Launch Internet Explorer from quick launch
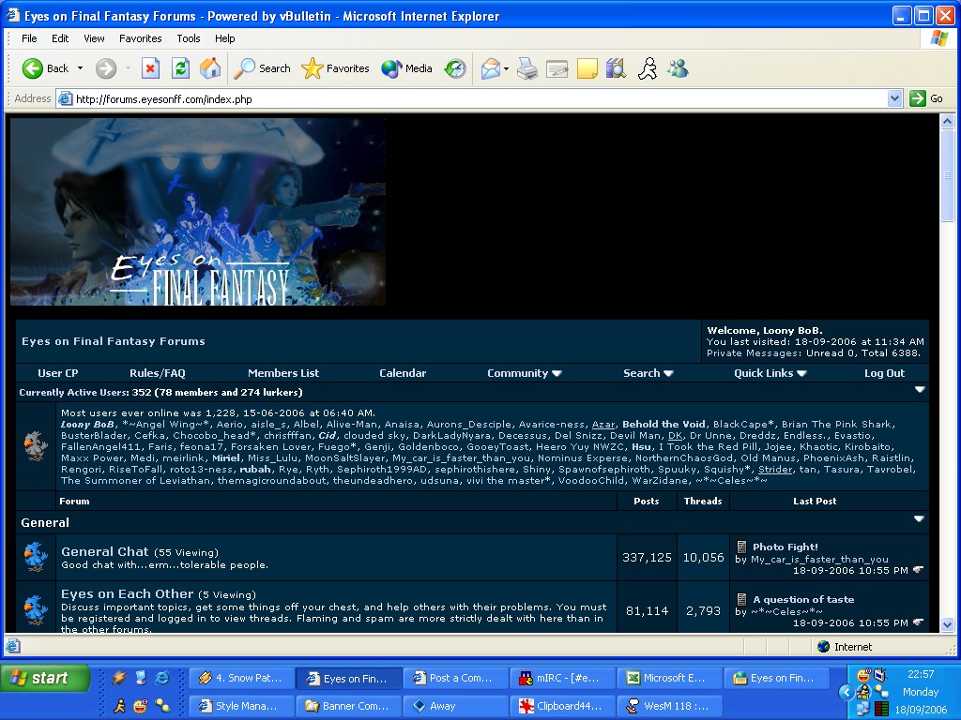This screenshot has height=720, width=961. pyautogui.click(x=162, y=677)
